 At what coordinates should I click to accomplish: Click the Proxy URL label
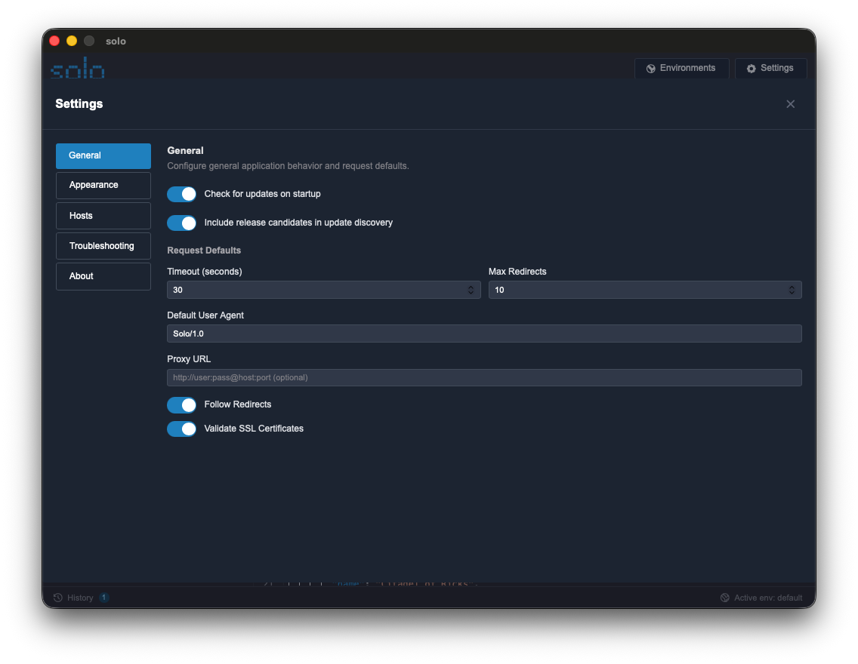tap(189, 359)
